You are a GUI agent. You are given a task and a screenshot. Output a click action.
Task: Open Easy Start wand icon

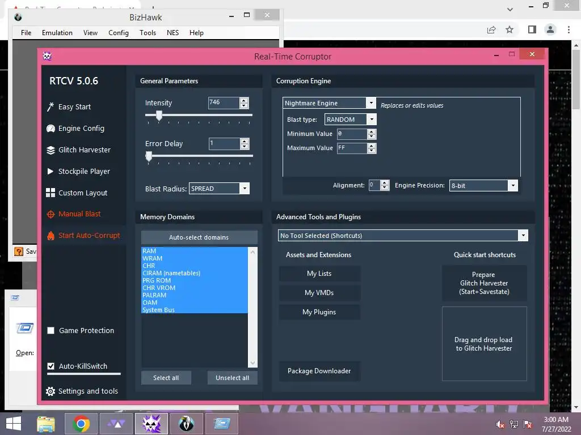50,107
